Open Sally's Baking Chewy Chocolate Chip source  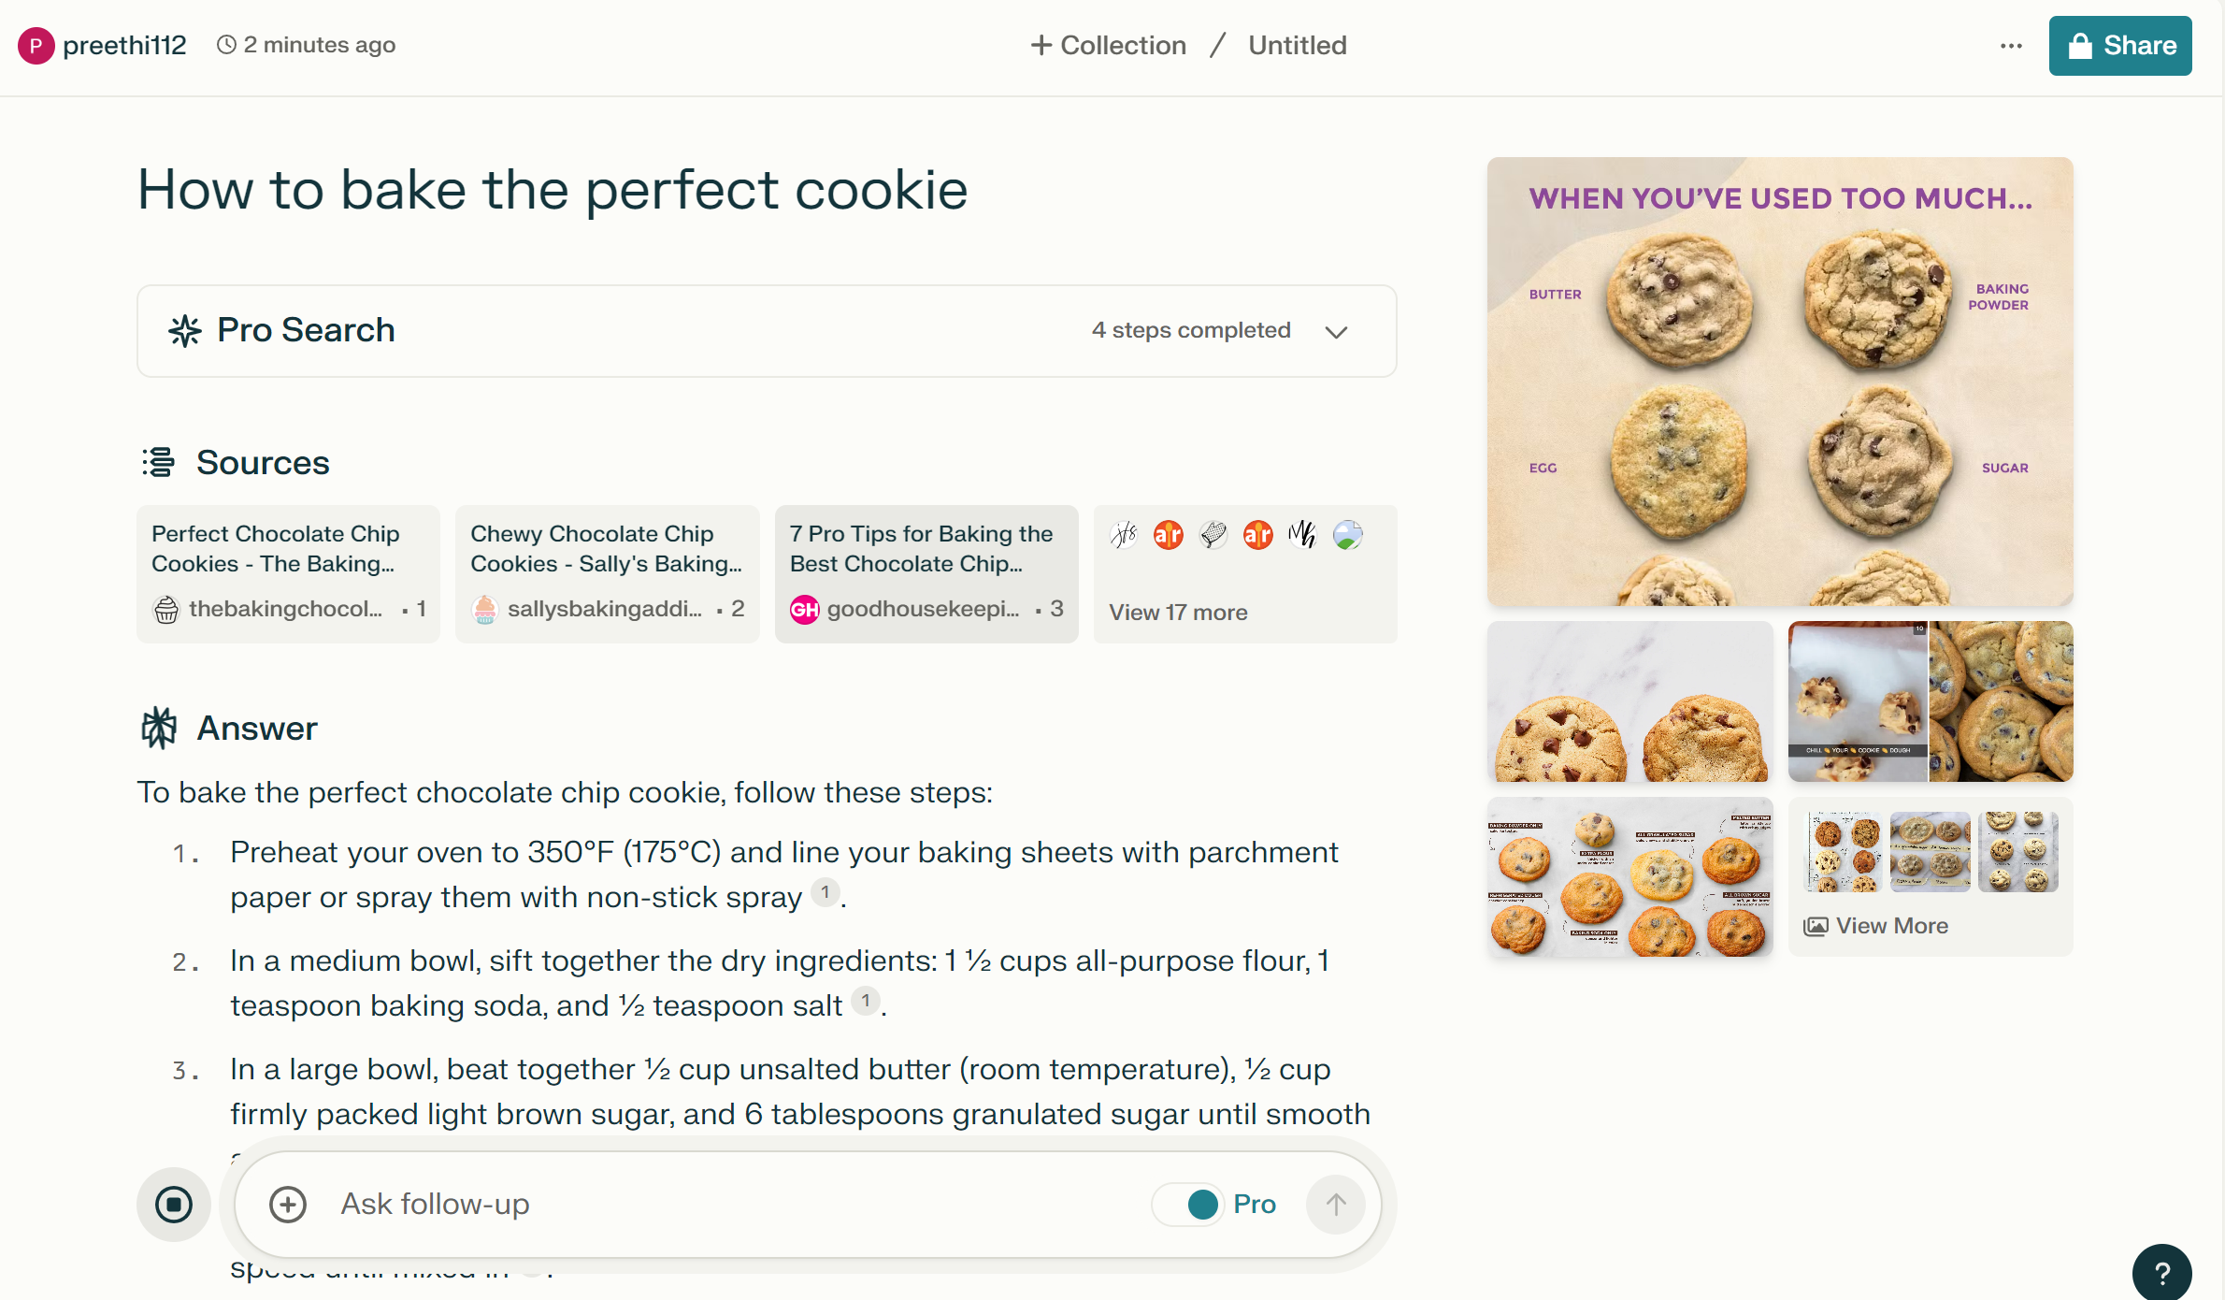point(607,573)
